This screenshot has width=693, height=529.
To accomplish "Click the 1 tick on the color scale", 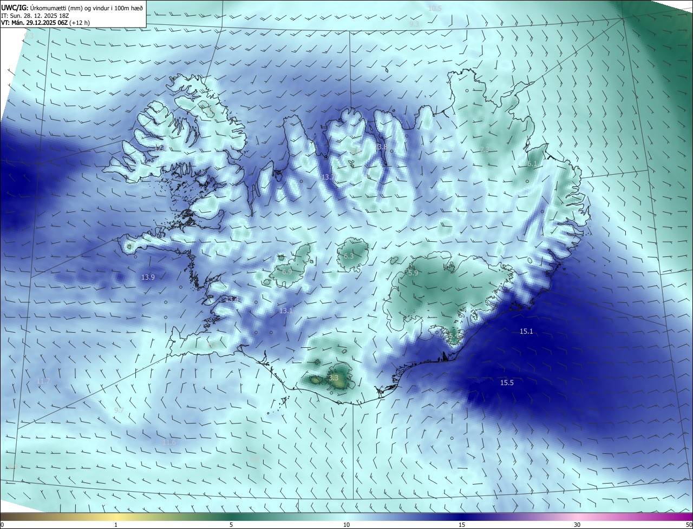I will [x=116, y=525].
